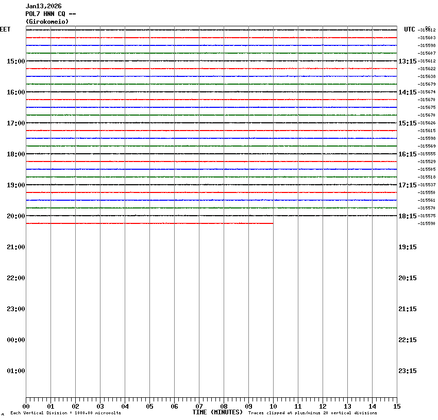The width and height of the screenshot is (438, 420).
Task: Click the vertical division microvolts note
Action: (65, 413)
